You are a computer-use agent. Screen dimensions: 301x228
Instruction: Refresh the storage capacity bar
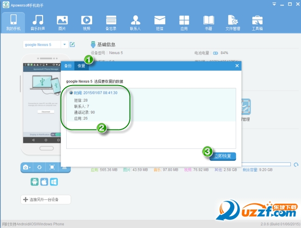pos(296,165)
